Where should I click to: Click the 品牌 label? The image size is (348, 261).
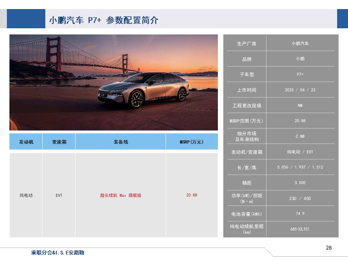tap(247, 59)
